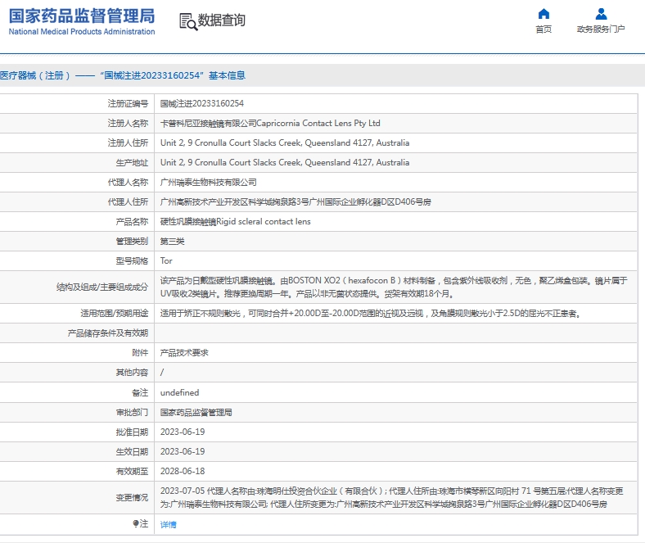Click the home (首页) house icon
The width and height of the screenshot is (645, 543).
[x=544, y=14]
